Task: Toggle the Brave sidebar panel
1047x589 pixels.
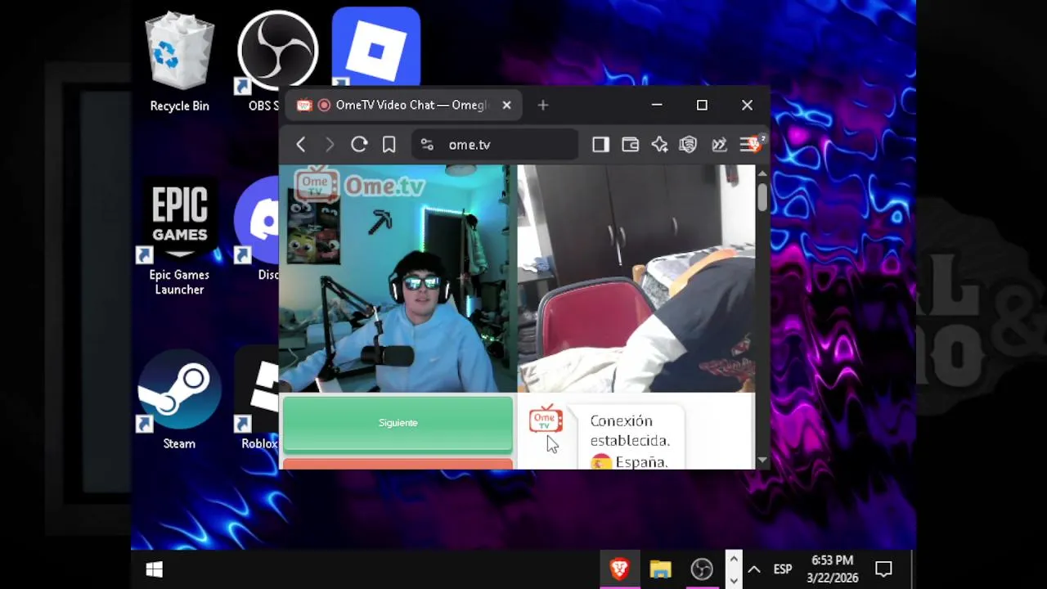Action: coord(600,145)
